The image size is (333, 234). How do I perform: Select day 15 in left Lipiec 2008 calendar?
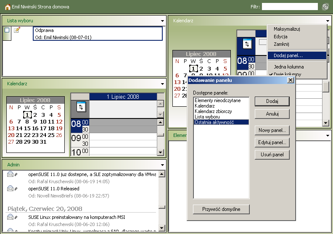click(x=27, y=129)
